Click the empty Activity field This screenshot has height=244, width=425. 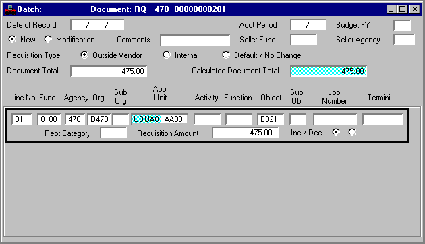pyautogui.click(x=207, y=119)
